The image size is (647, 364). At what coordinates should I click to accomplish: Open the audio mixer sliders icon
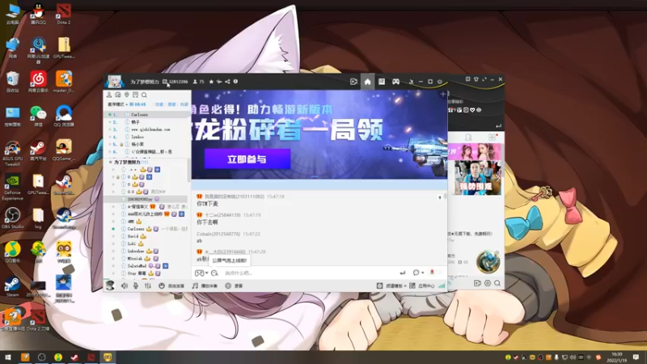148,286
